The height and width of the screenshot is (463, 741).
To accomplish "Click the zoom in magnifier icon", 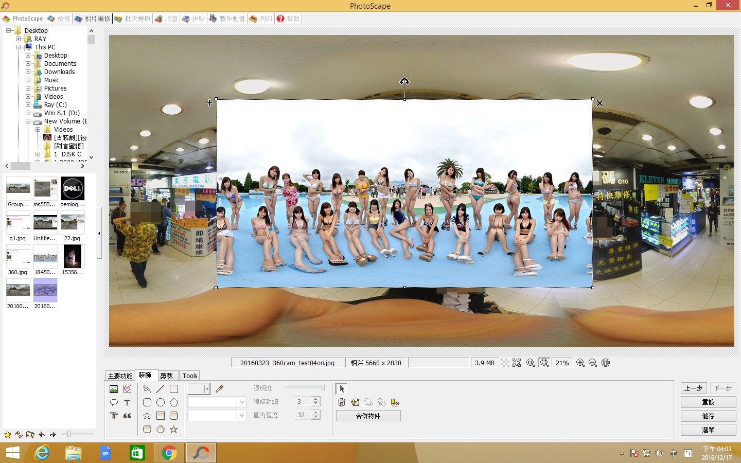I will pyautogui.click(x=580, y=363).
